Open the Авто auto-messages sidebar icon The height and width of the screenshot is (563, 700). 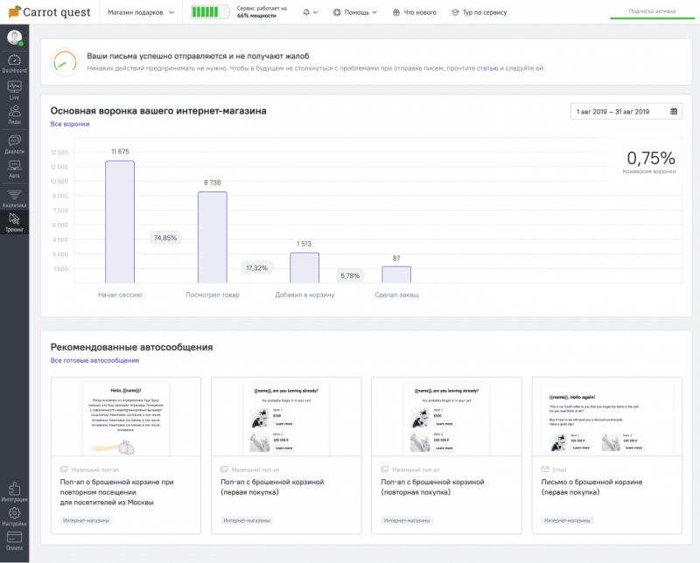tap(14, 169)
